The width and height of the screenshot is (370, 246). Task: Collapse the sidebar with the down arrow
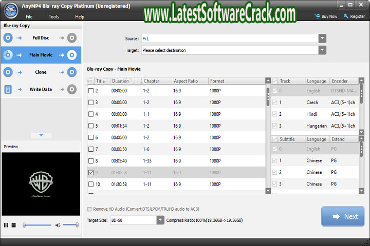(41, 135)
